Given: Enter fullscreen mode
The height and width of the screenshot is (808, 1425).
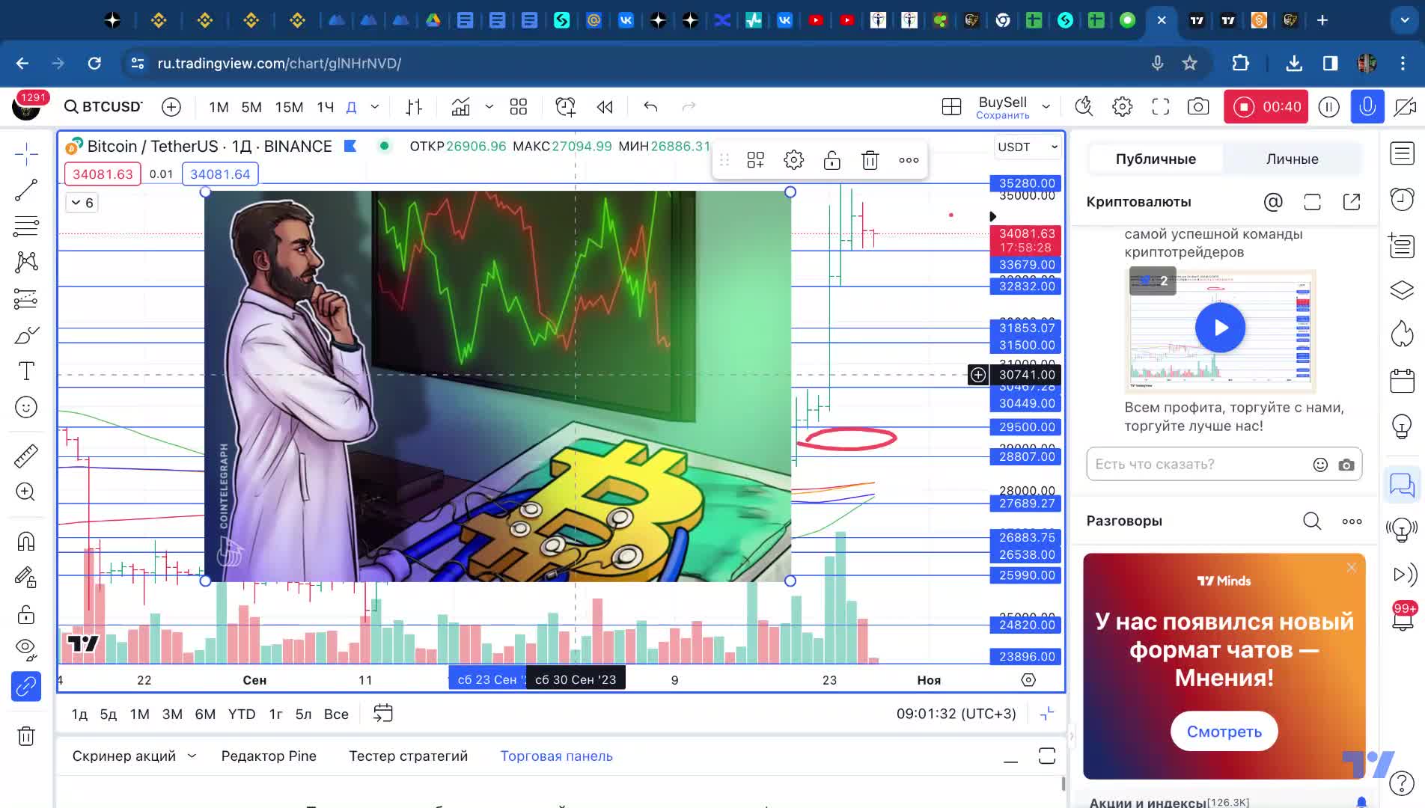Looking at the screenshot, I should click(x=1160, y=107).
